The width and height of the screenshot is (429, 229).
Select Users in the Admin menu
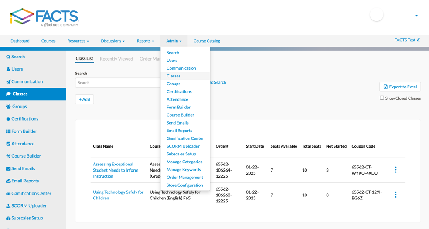click(x=172, y=61)
